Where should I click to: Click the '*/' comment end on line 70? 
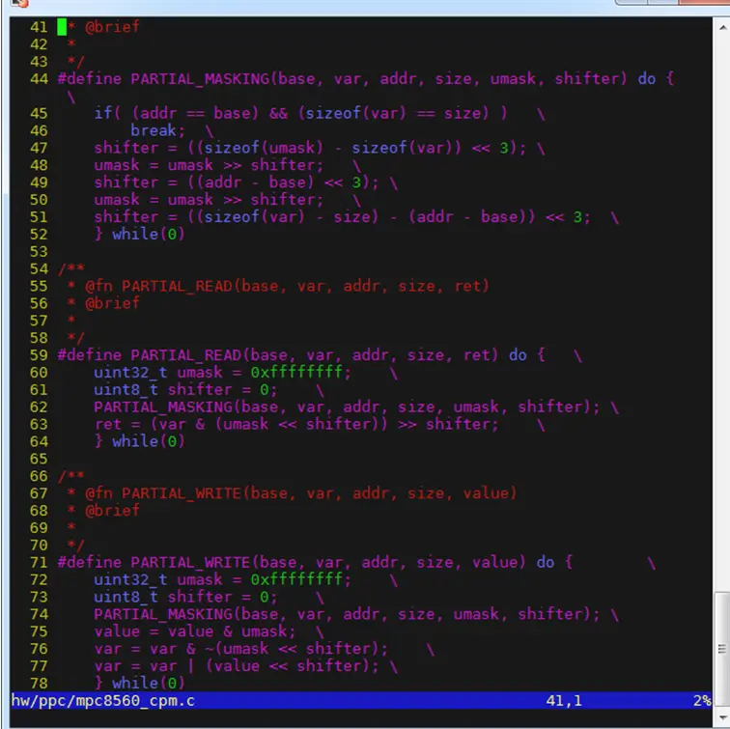(x=75, y=546)
